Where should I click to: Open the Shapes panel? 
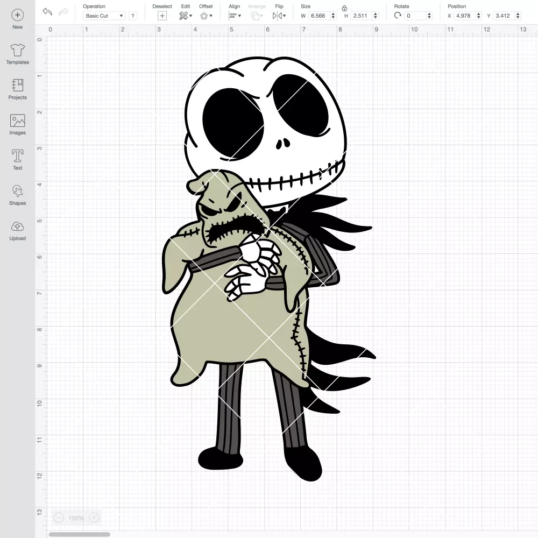(18, 195)
